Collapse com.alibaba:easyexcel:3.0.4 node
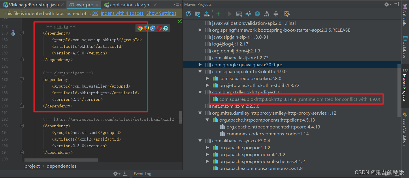 tap(200, 141)
